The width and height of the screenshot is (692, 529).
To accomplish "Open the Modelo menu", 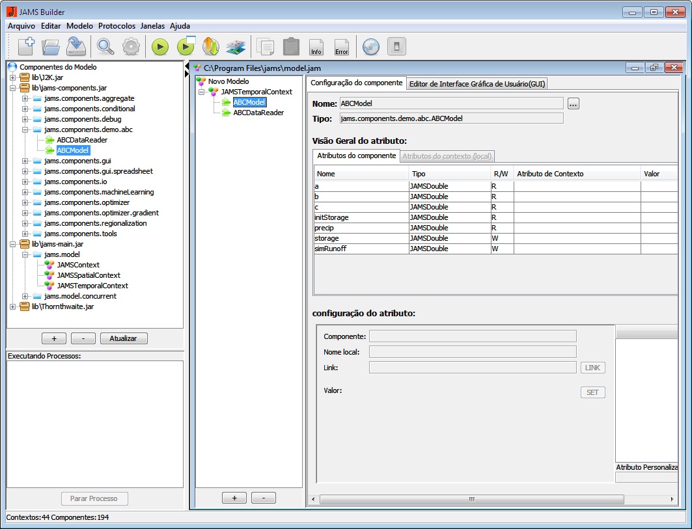I will 79,26.
